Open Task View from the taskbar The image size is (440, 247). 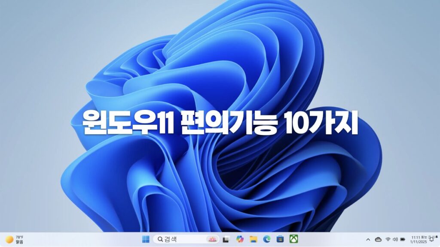pos(226,239)
